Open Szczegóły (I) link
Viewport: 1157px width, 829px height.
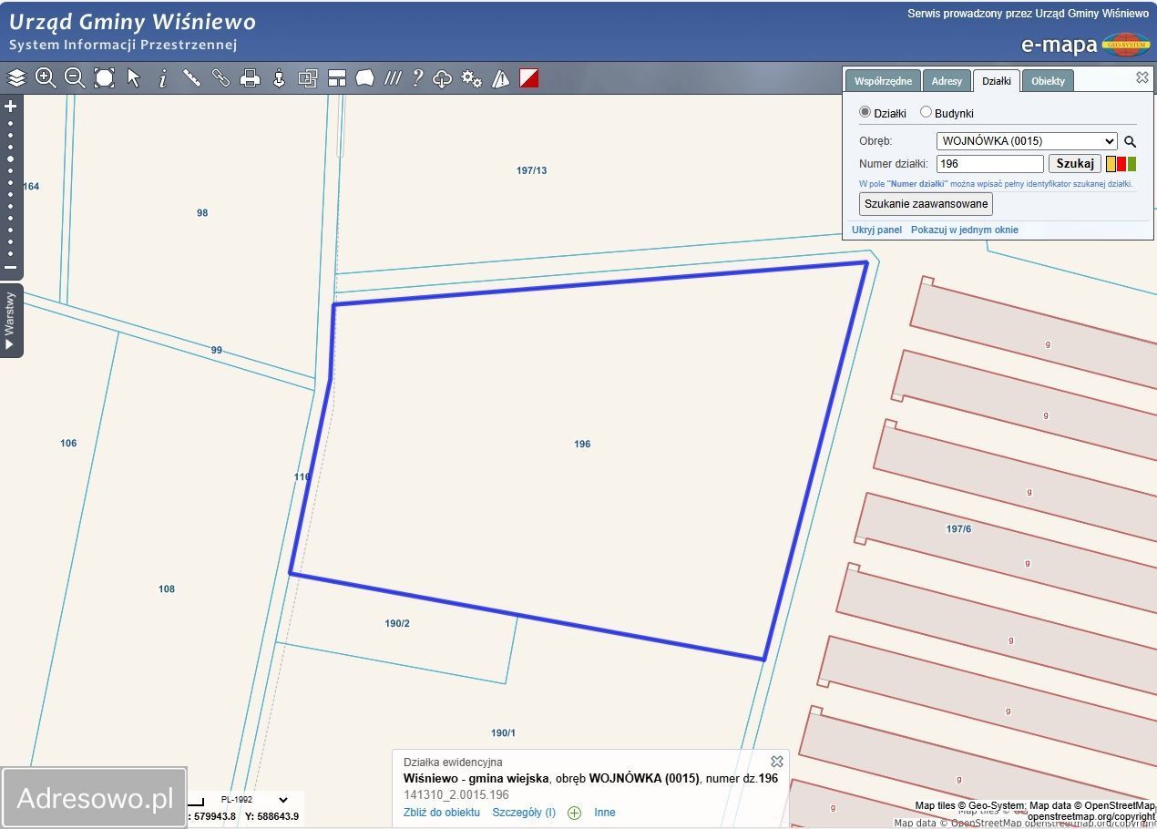tap(524, 813)
